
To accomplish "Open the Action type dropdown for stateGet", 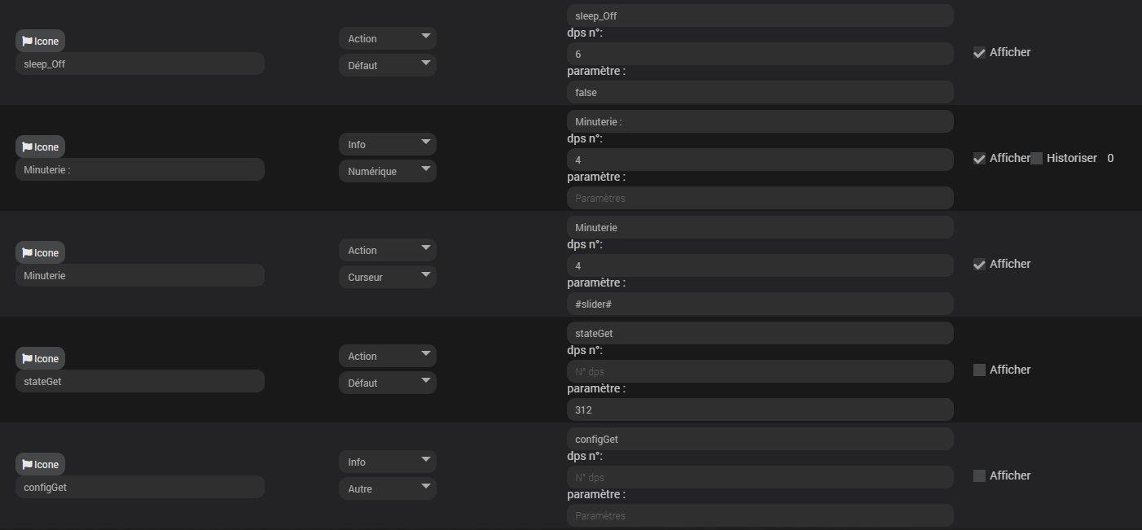I will tap(388, 356).
